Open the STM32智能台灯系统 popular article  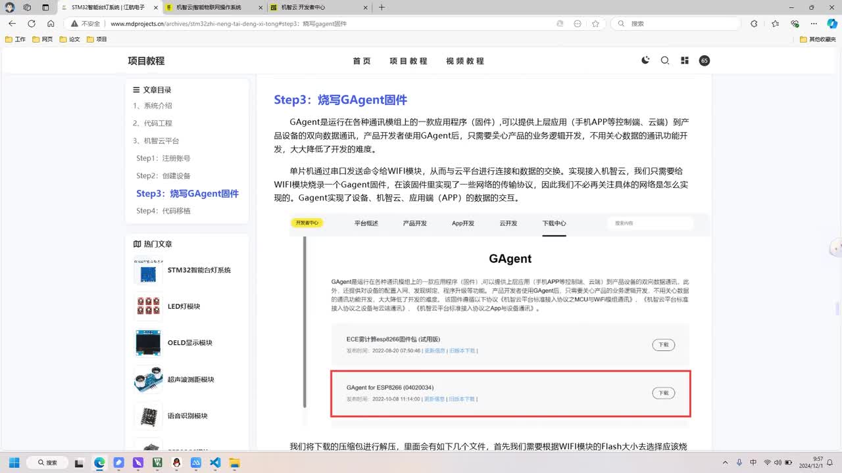pos(199,270)
